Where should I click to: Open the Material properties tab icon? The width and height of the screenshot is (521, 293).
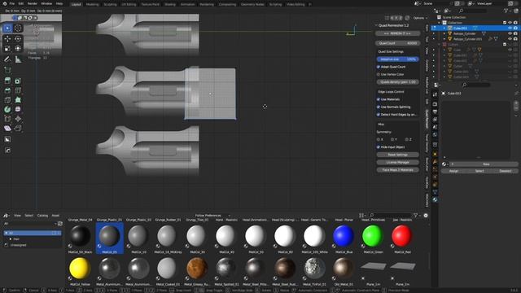(x=435, y=199)
